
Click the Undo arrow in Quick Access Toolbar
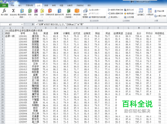pos(9,2)
